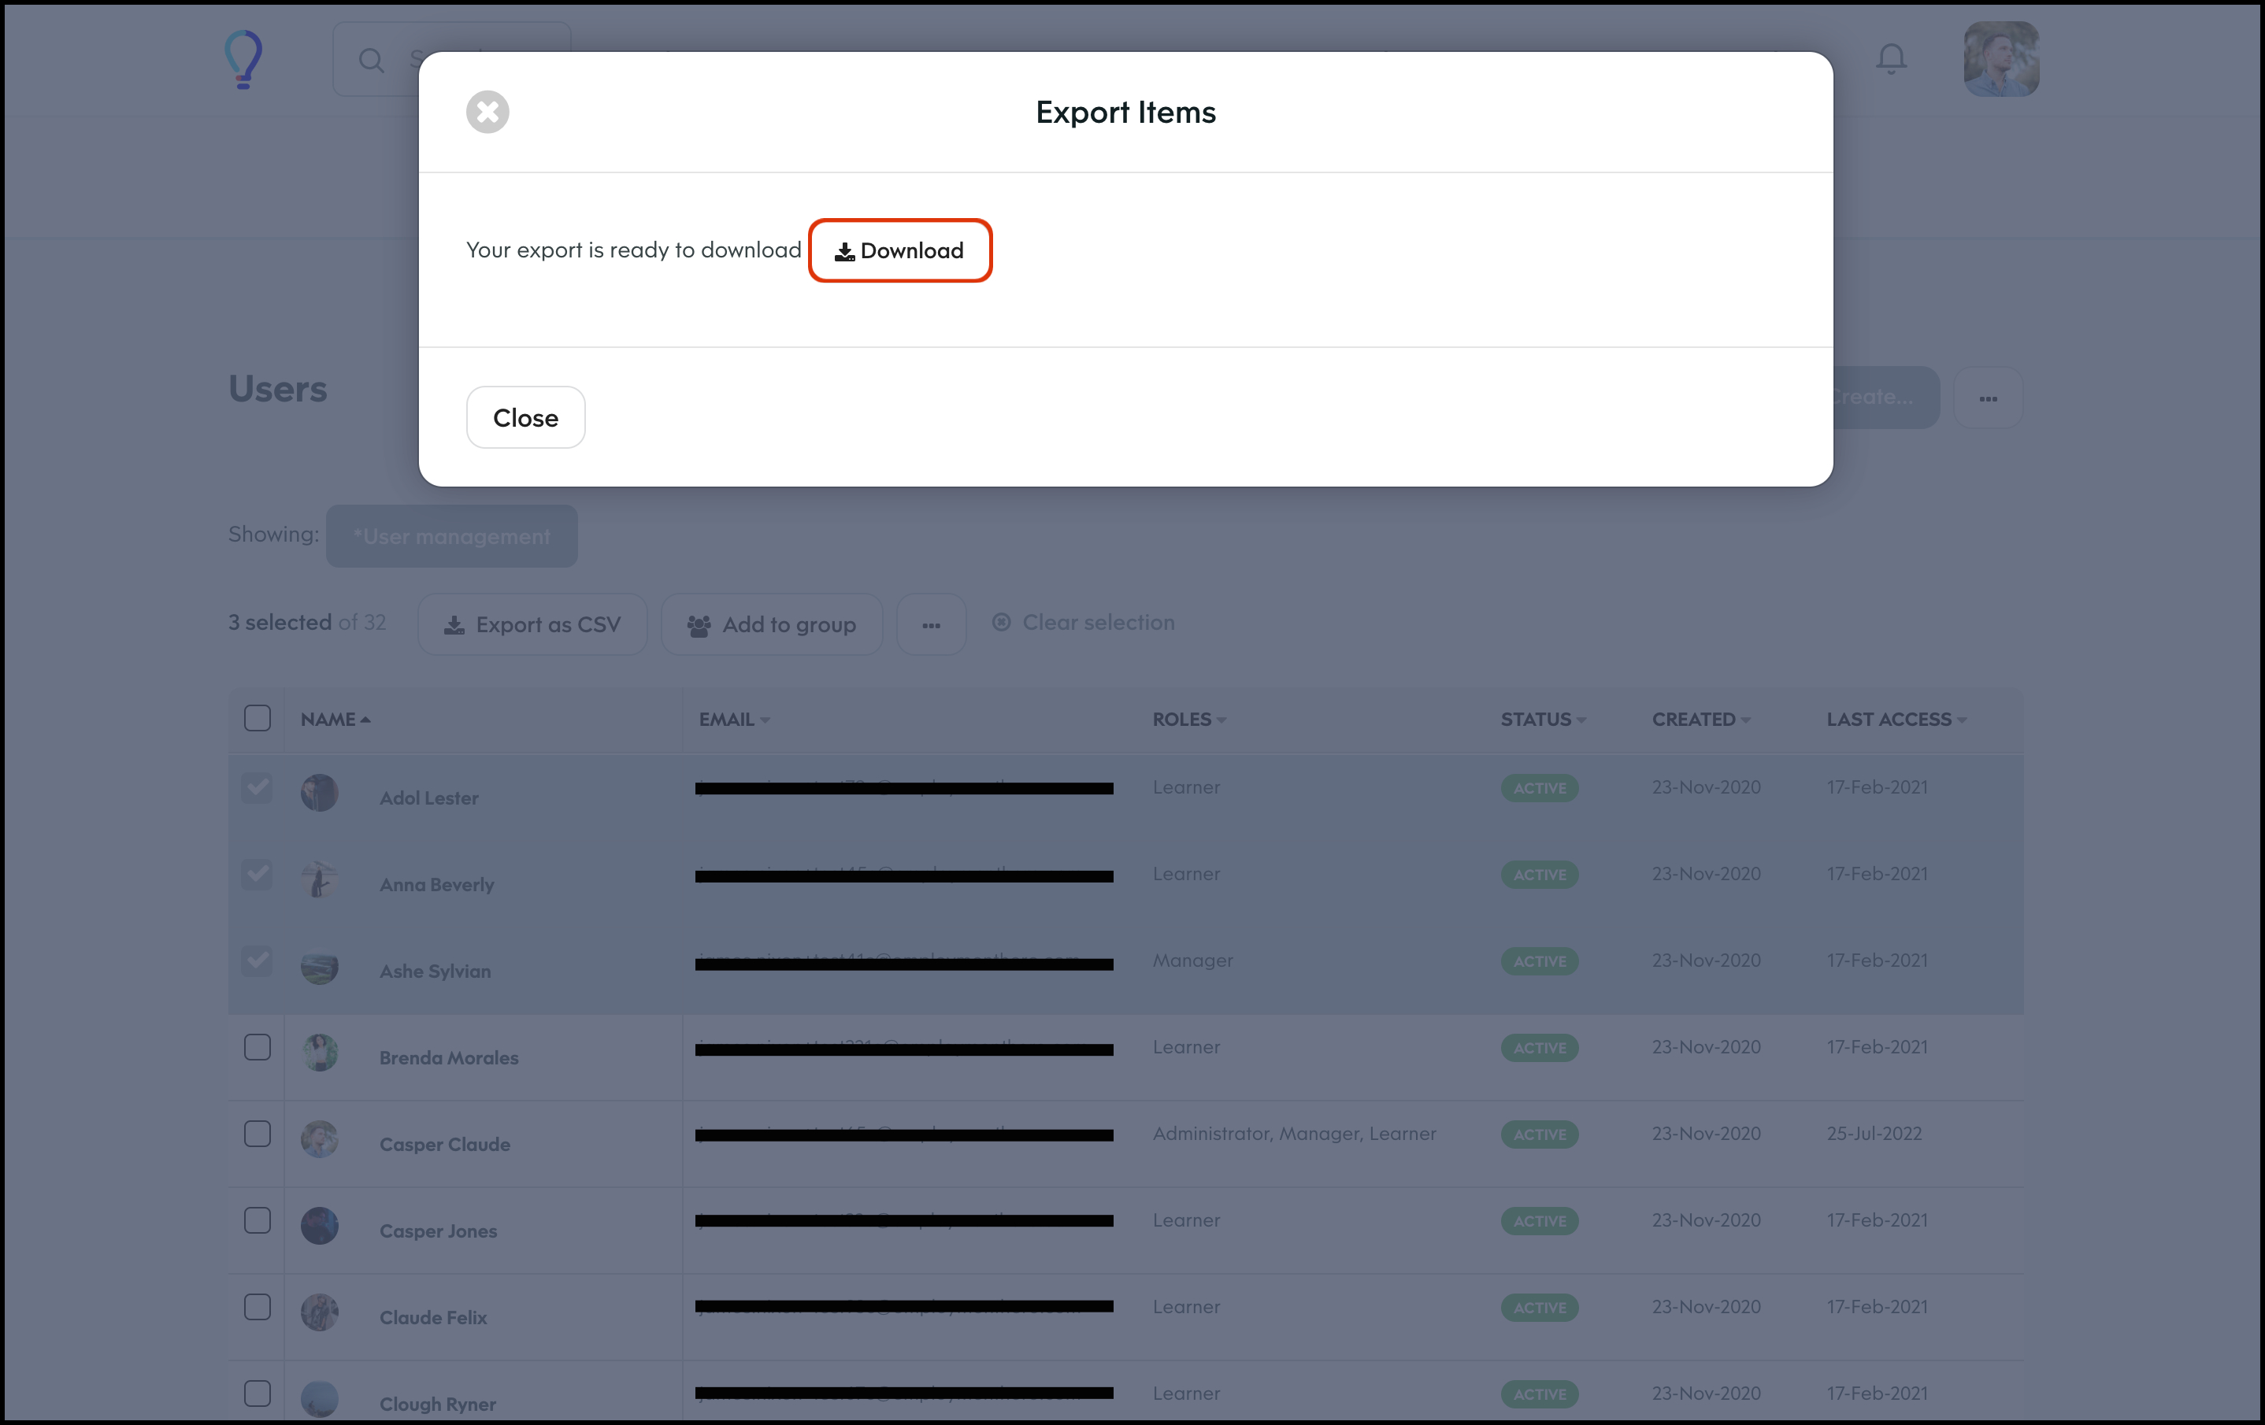The width and height of the screenshot is (2265, 1425).
Task: Open the Casper Claude user name
Action: coord(445,1144)
